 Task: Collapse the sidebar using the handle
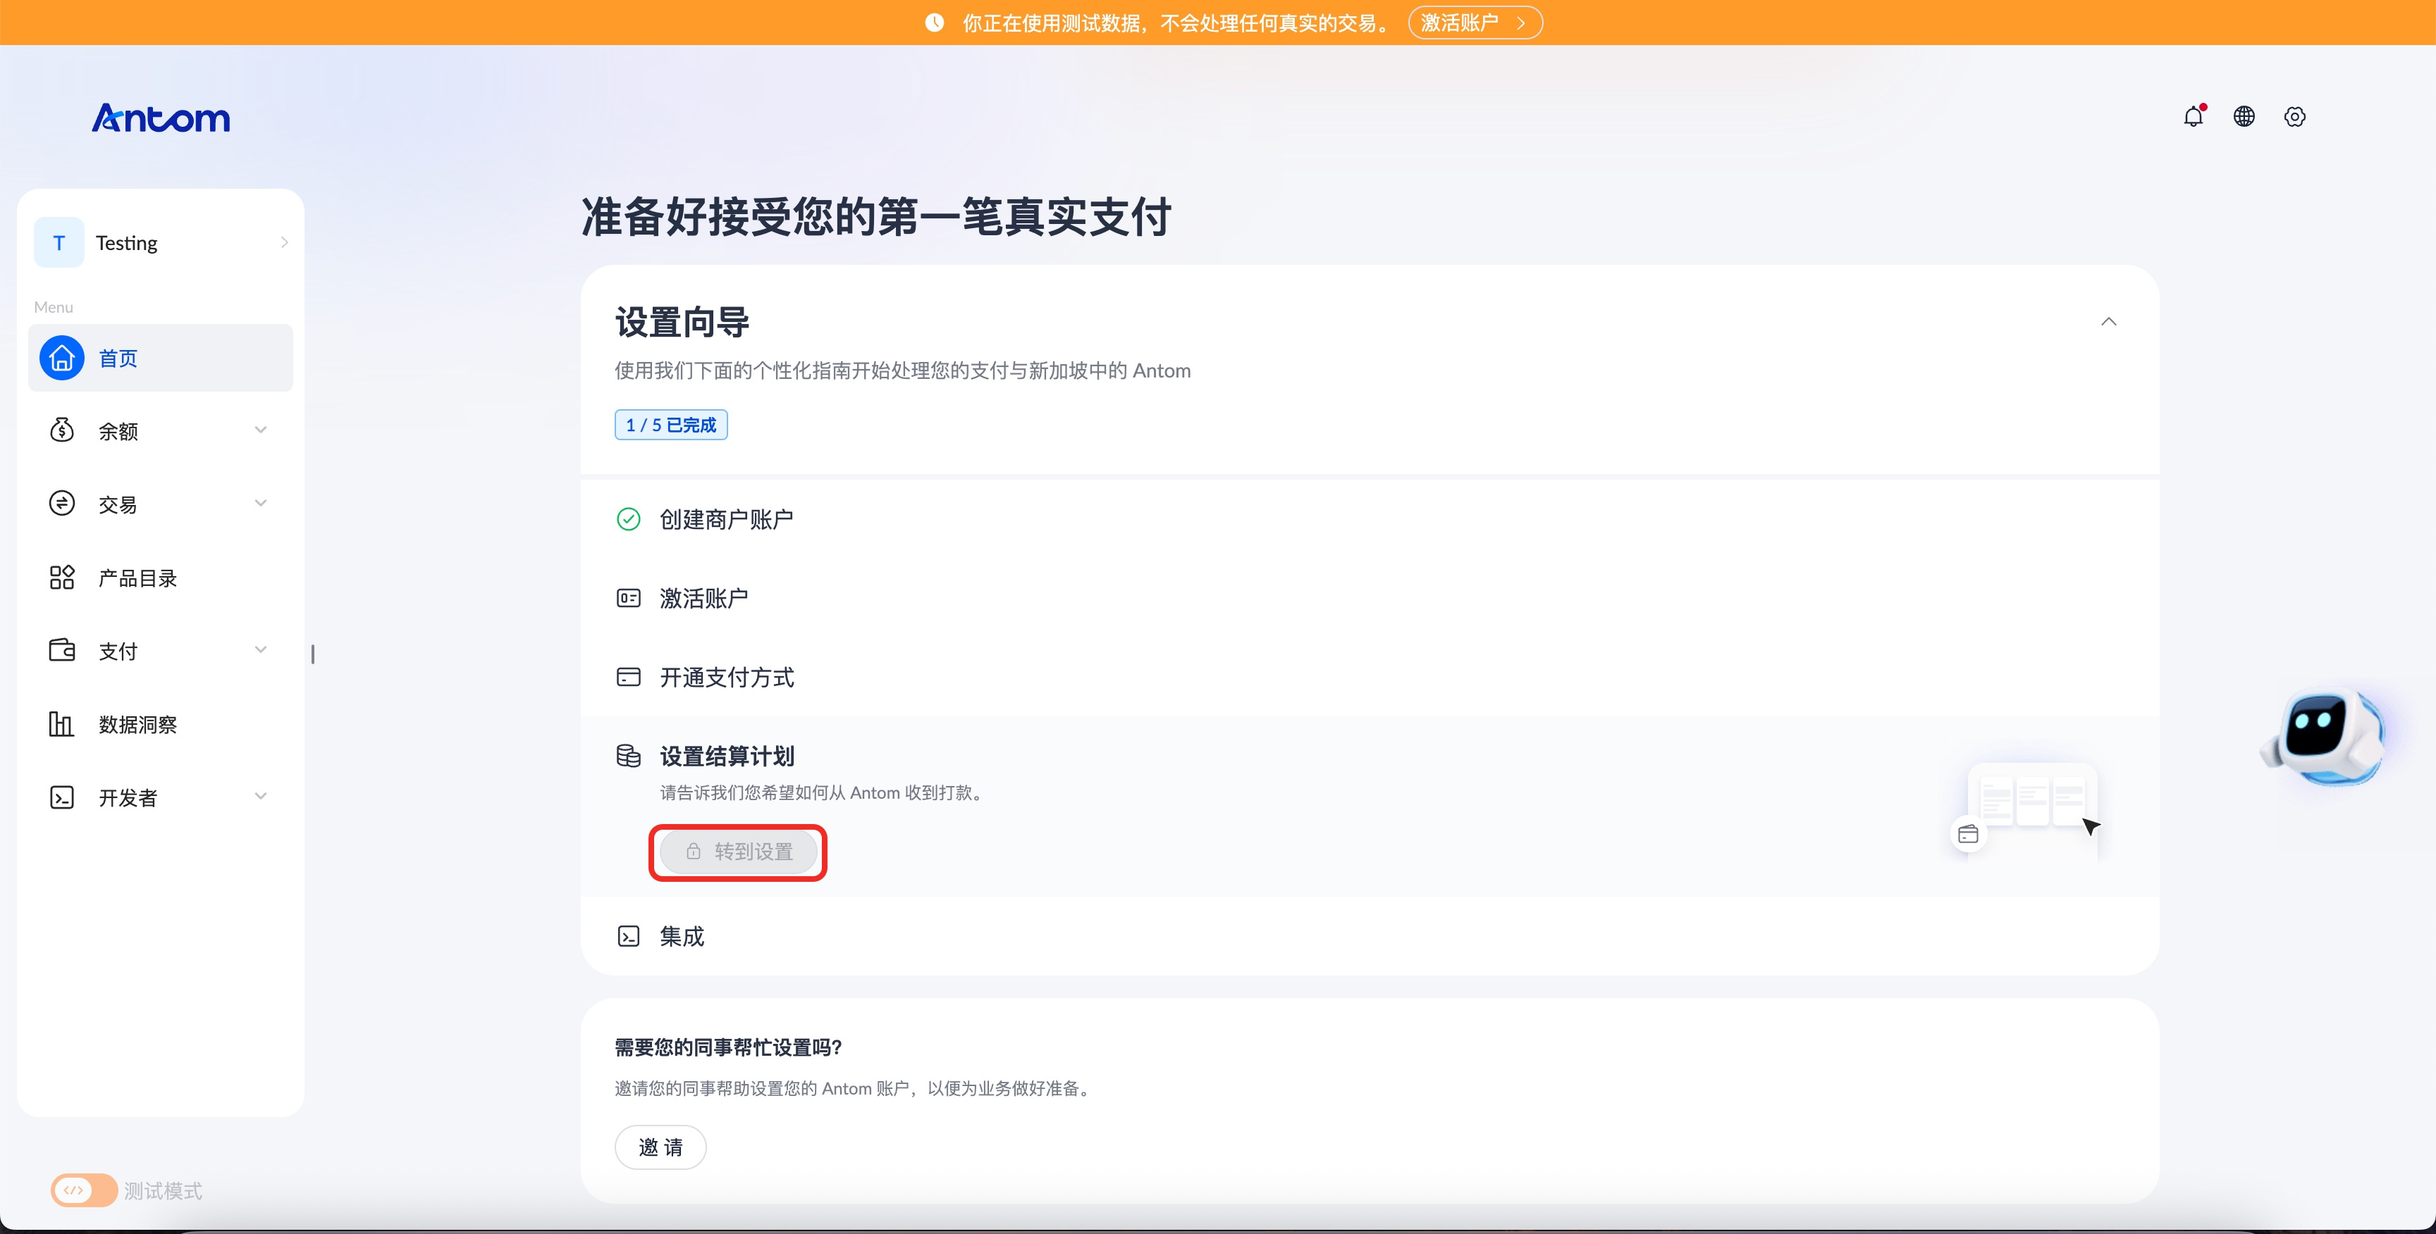click(313, 654)
